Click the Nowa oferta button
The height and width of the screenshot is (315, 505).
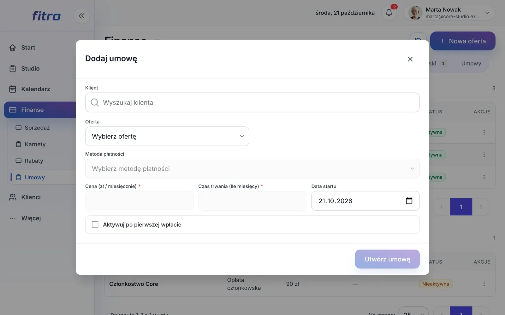pyautogui.click(x=463, y=41)
